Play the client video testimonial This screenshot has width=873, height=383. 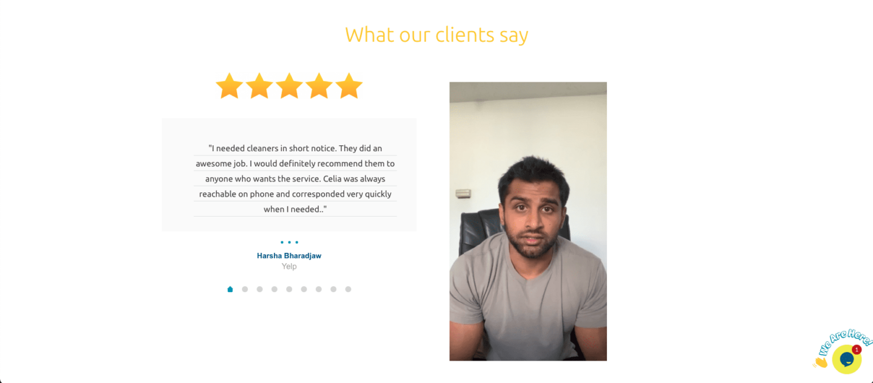pyautogui.click(x=528, y=221)
